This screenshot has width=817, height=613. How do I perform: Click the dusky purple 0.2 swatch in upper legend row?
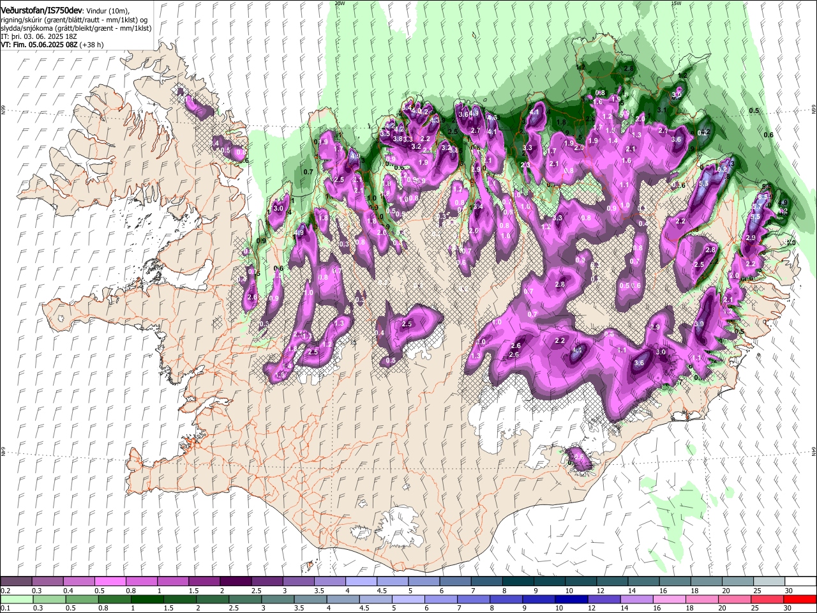tap(16, 581)
